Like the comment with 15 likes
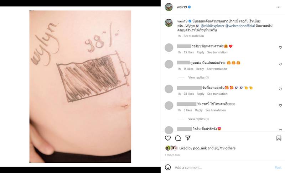Viewport: 285px width, 173px height. point(280,64)
